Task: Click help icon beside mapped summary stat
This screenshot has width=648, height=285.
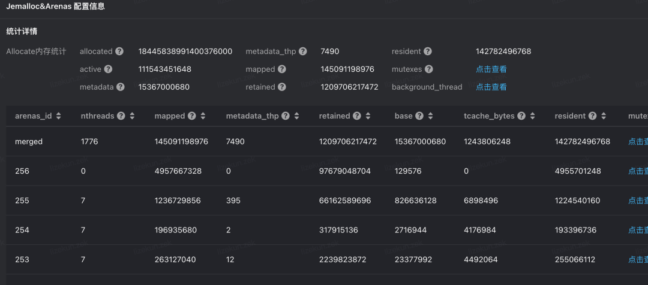Action: [x=282, y=69]
